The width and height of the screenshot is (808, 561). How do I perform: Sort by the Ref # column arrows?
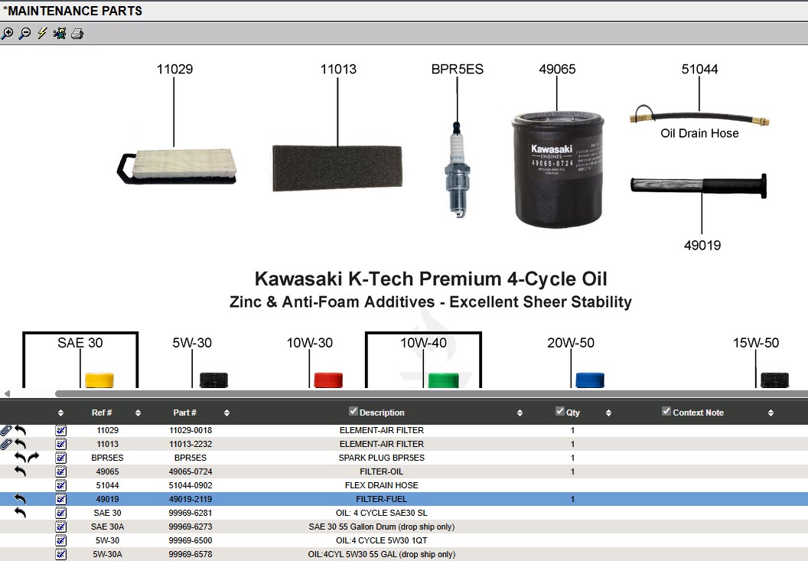coord(138,413)
